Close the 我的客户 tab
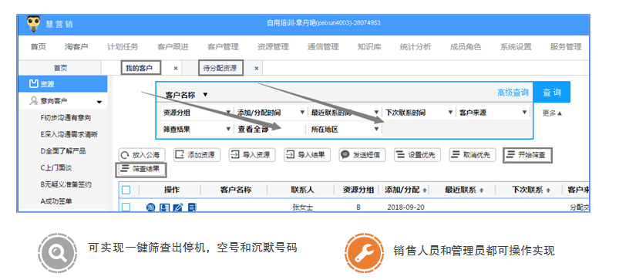619x280 pixels. tap(176, 69)
